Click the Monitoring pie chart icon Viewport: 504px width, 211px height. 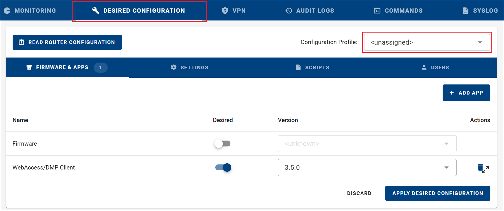(7, 11)
